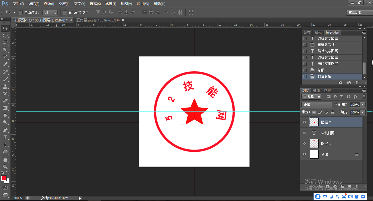
Task: Select the Gradient tool
Action: coord(5,108)
